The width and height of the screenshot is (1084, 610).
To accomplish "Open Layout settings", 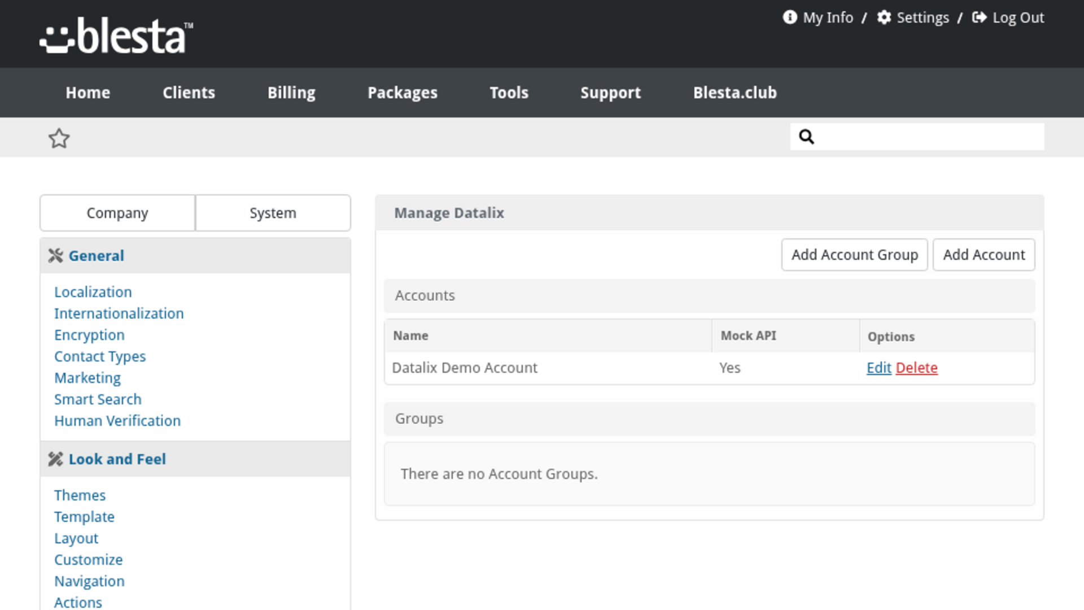I will click(x=76, y=538).
